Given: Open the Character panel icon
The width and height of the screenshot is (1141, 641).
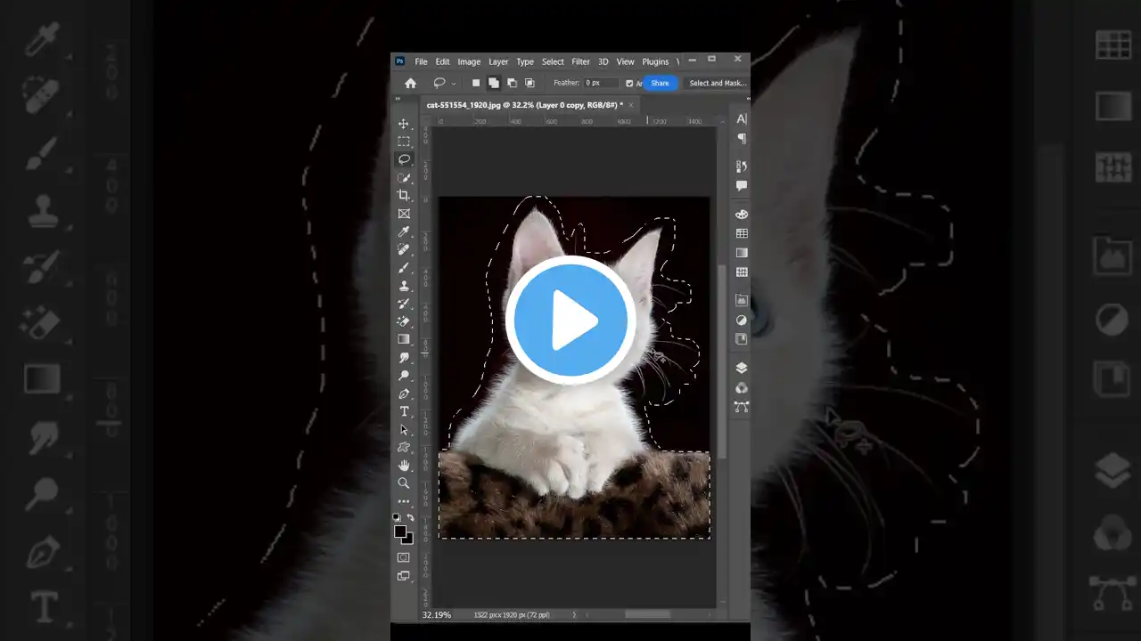Looking at the screenshot, I should [741, 118].
